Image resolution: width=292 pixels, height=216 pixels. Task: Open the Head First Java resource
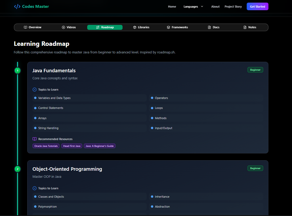click(x=72, y=146)
